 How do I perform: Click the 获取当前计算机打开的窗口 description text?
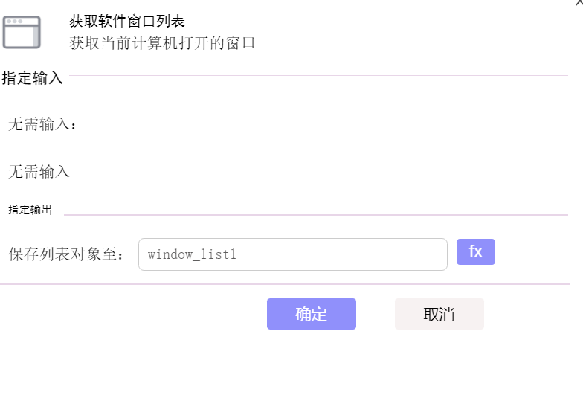click(x=162, y=43)
